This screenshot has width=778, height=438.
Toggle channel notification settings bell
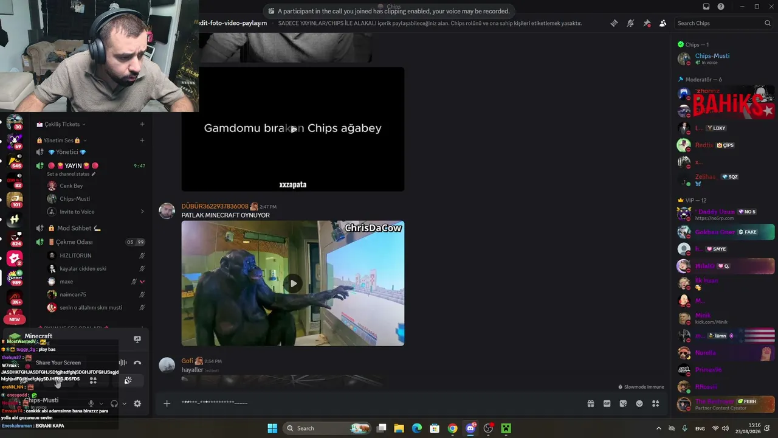630,23
